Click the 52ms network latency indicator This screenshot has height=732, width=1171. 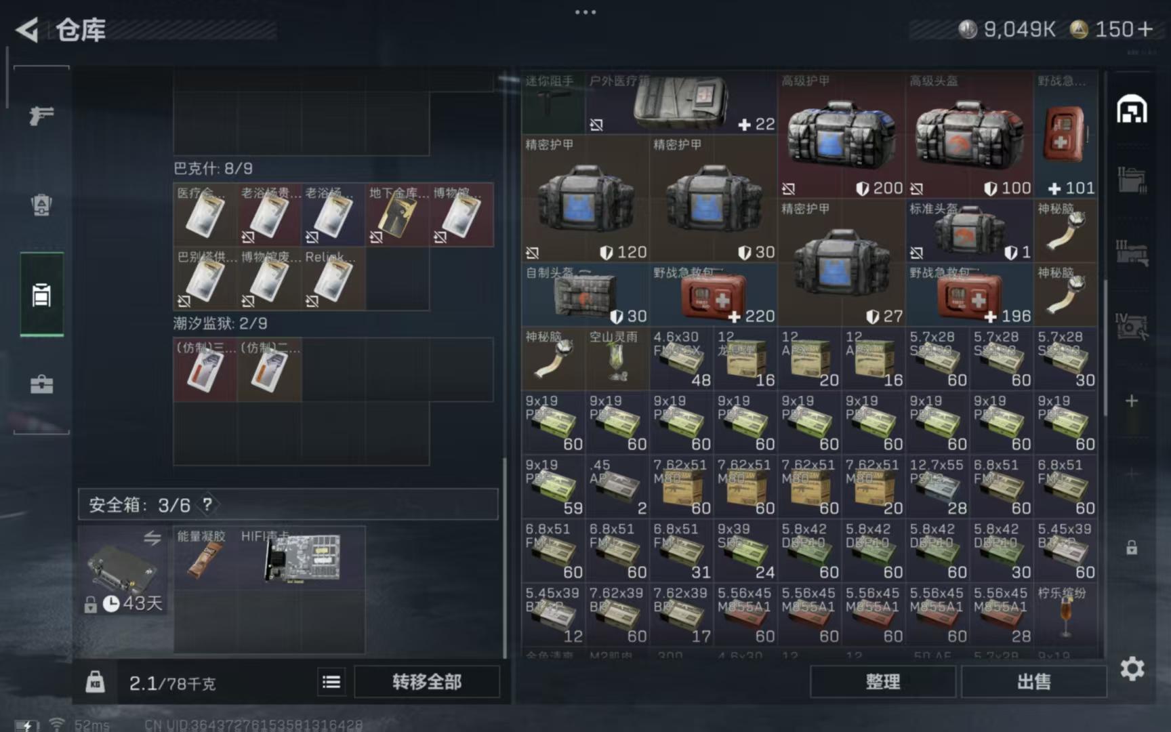point(91,725)
